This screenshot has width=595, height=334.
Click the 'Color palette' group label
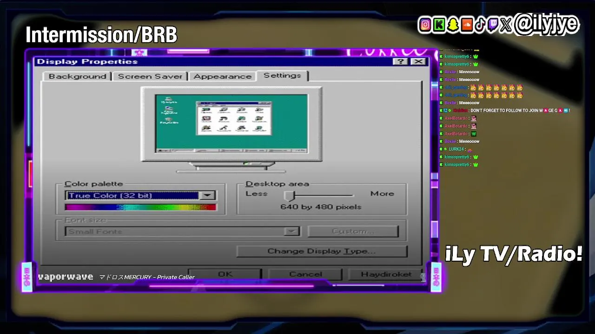point(93,184)
